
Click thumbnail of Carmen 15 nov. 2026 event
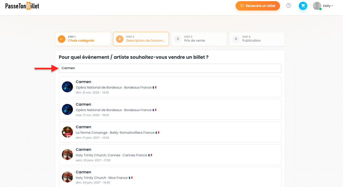[67, 87]
